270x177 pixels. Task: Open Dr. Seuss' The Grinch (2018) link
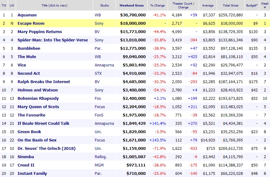pos(47,148)
